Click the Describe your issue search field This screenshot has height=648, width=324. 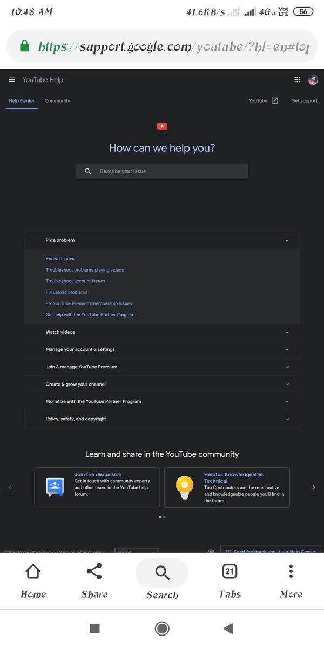(x=162, y=171)
